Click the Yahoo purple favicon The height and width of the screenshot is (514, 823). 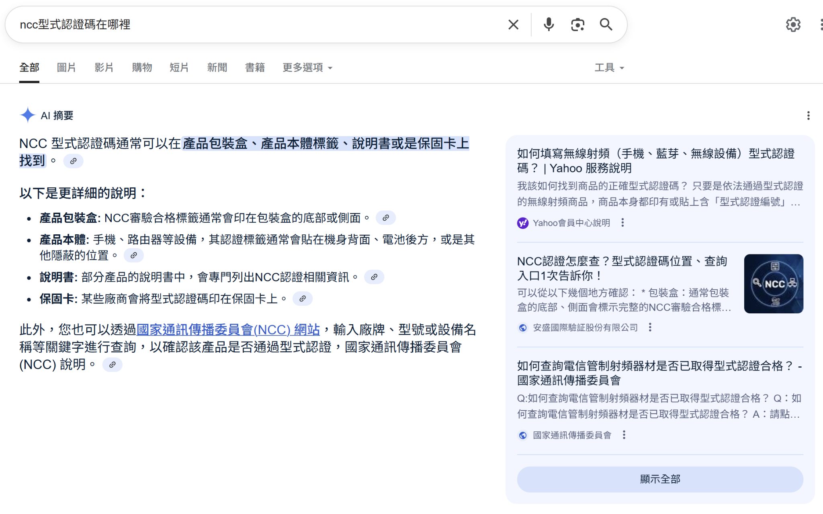click(x=523, y=223)
